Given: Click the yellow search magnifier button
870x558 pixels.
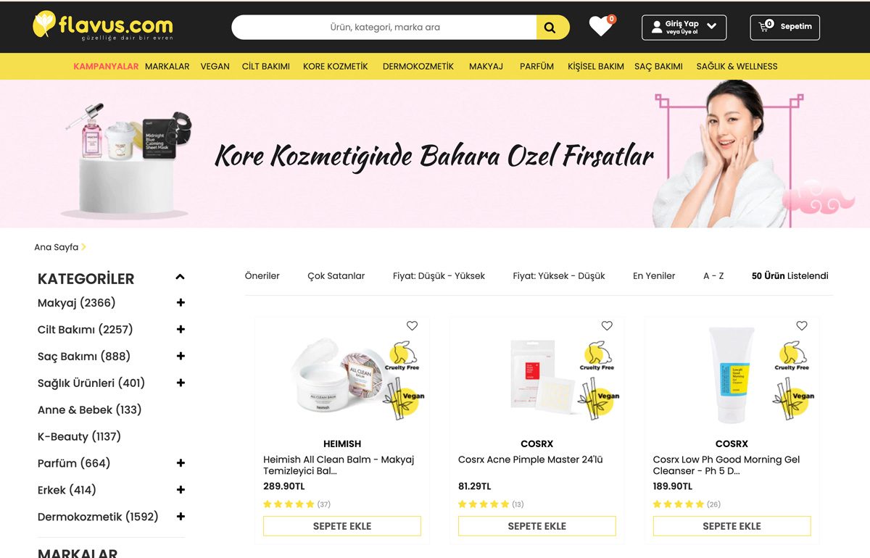Looking at the screenshot, I should click(x=550, y=28).
